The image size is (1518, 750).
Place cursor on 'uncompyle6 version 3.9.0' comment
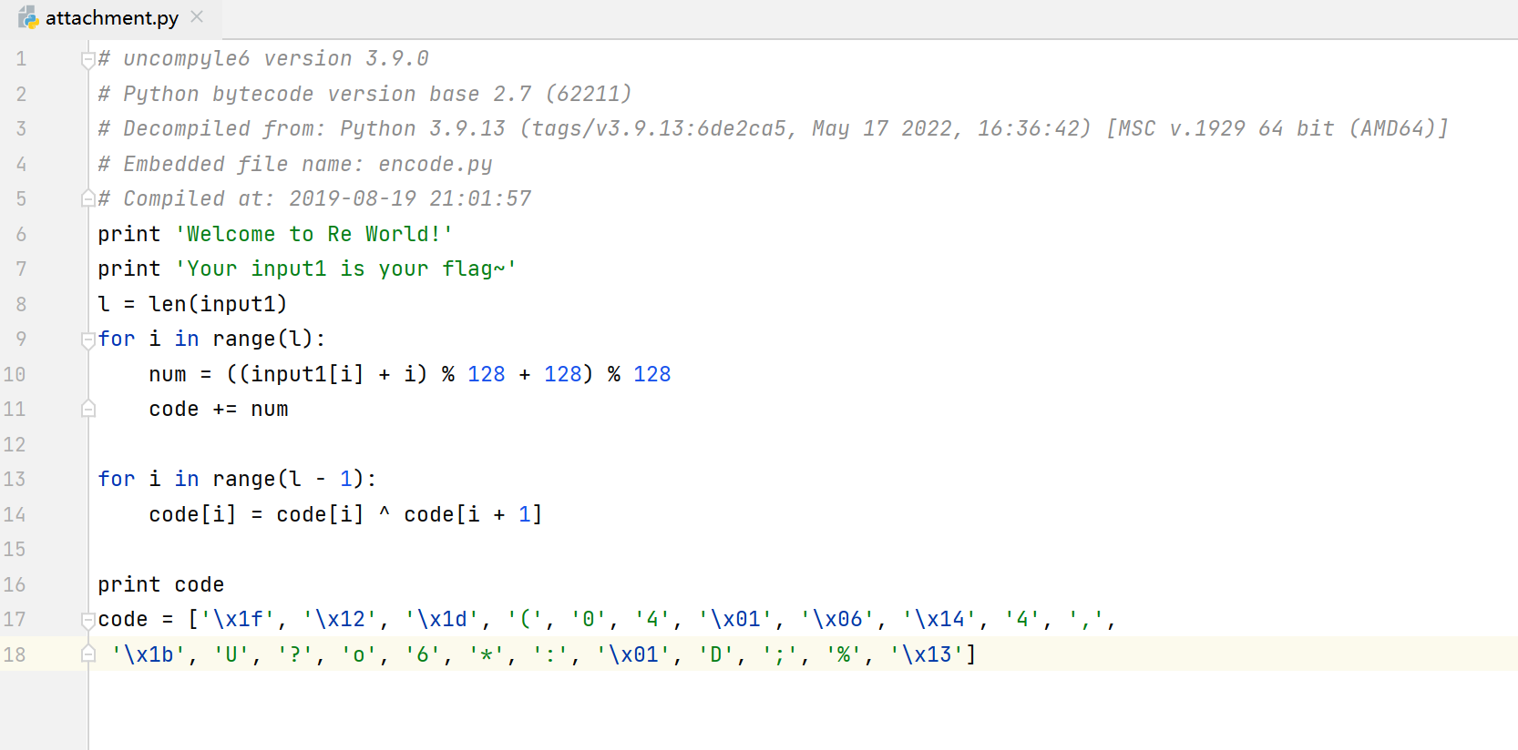263,59
